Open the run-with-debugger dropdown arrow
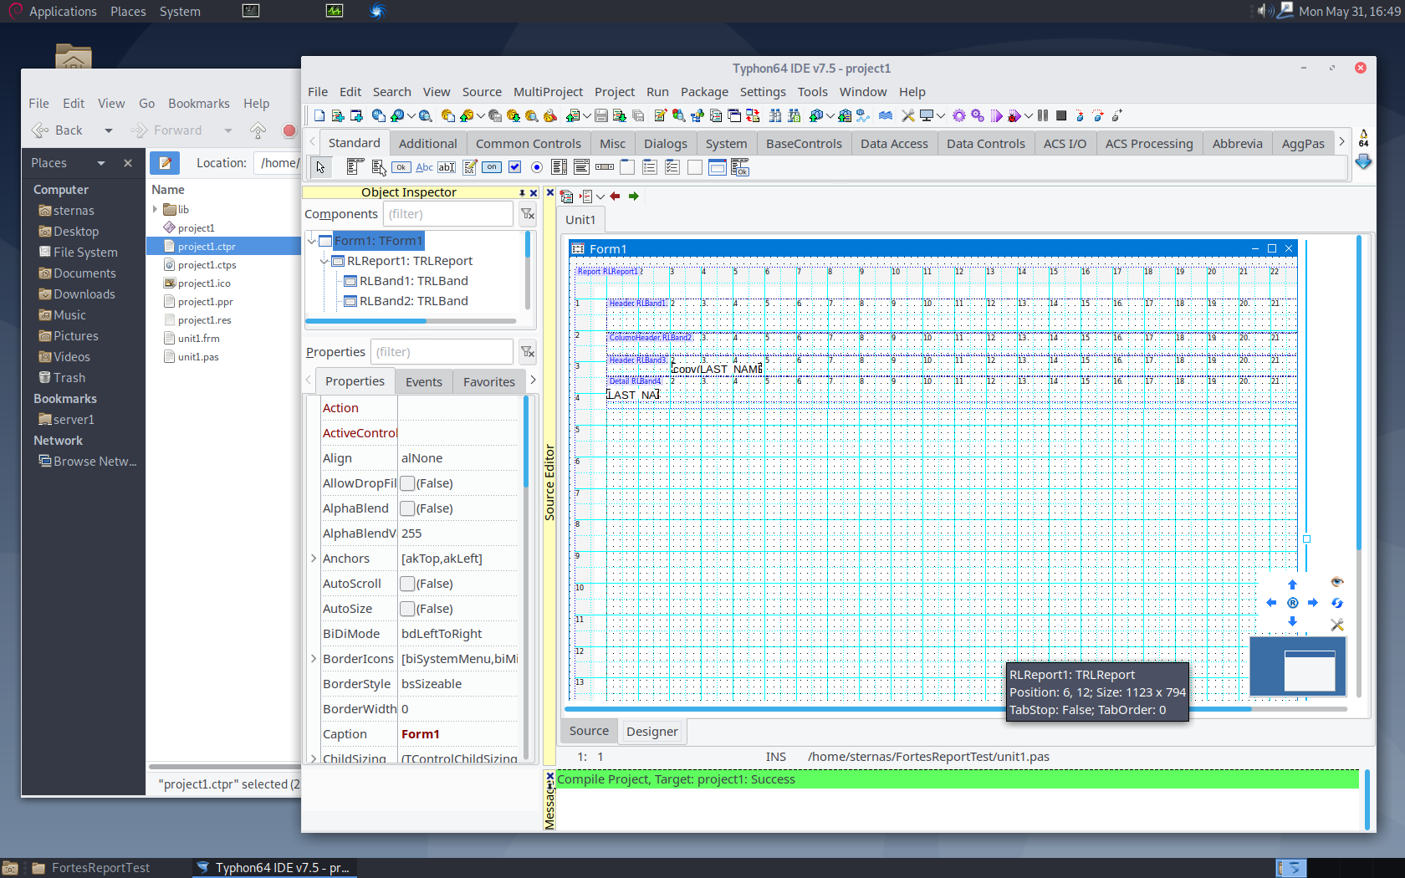 pyautogui.click(x=1029, y=115)
